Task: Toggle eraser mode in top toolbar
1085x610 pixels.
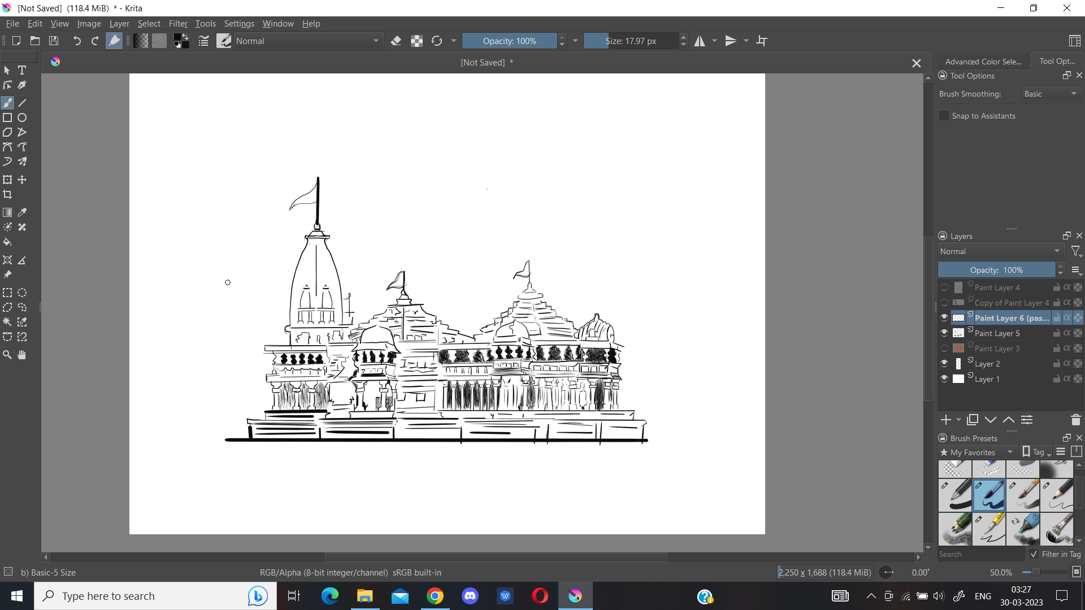Action: [396, 41]
